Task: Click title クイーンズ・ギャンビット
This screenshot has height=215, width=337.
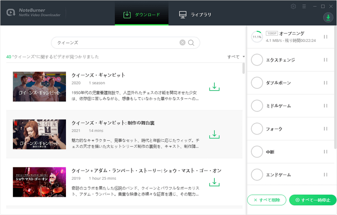Action: pos(98,75)
